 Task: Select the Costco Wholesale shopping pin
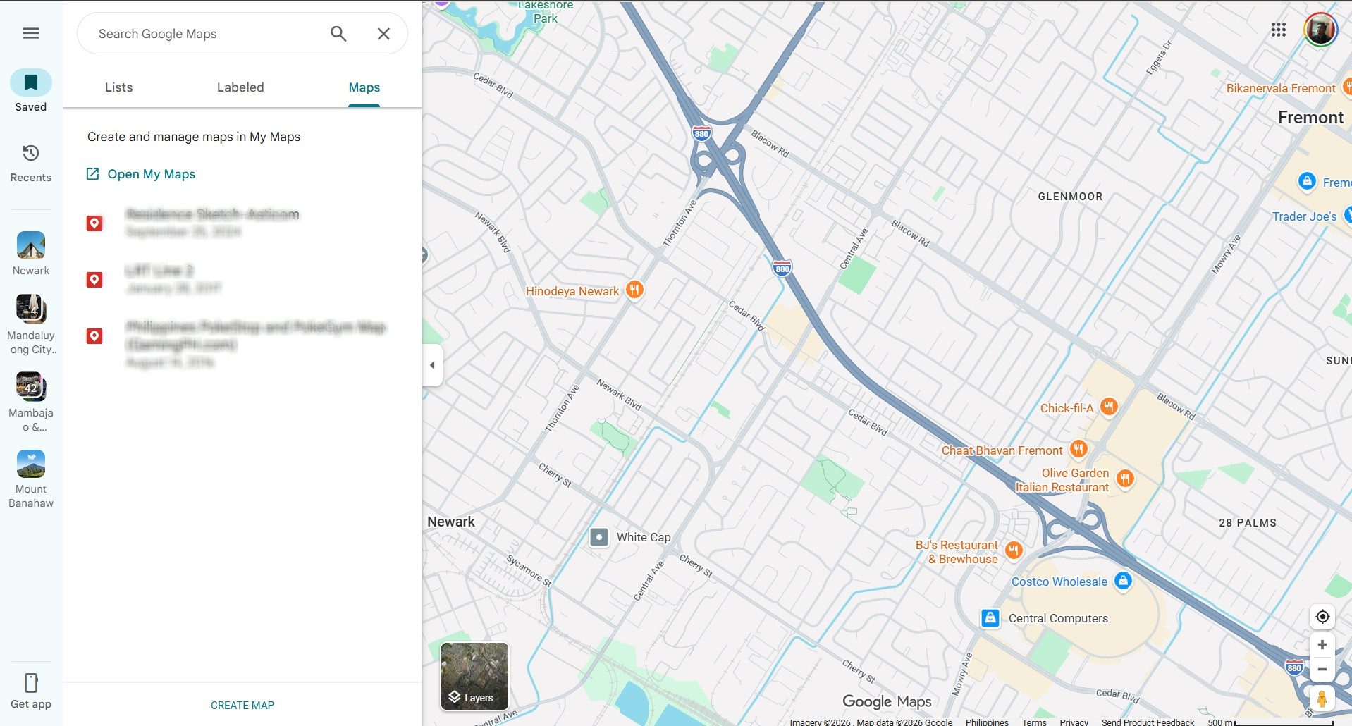point(1124,581)
